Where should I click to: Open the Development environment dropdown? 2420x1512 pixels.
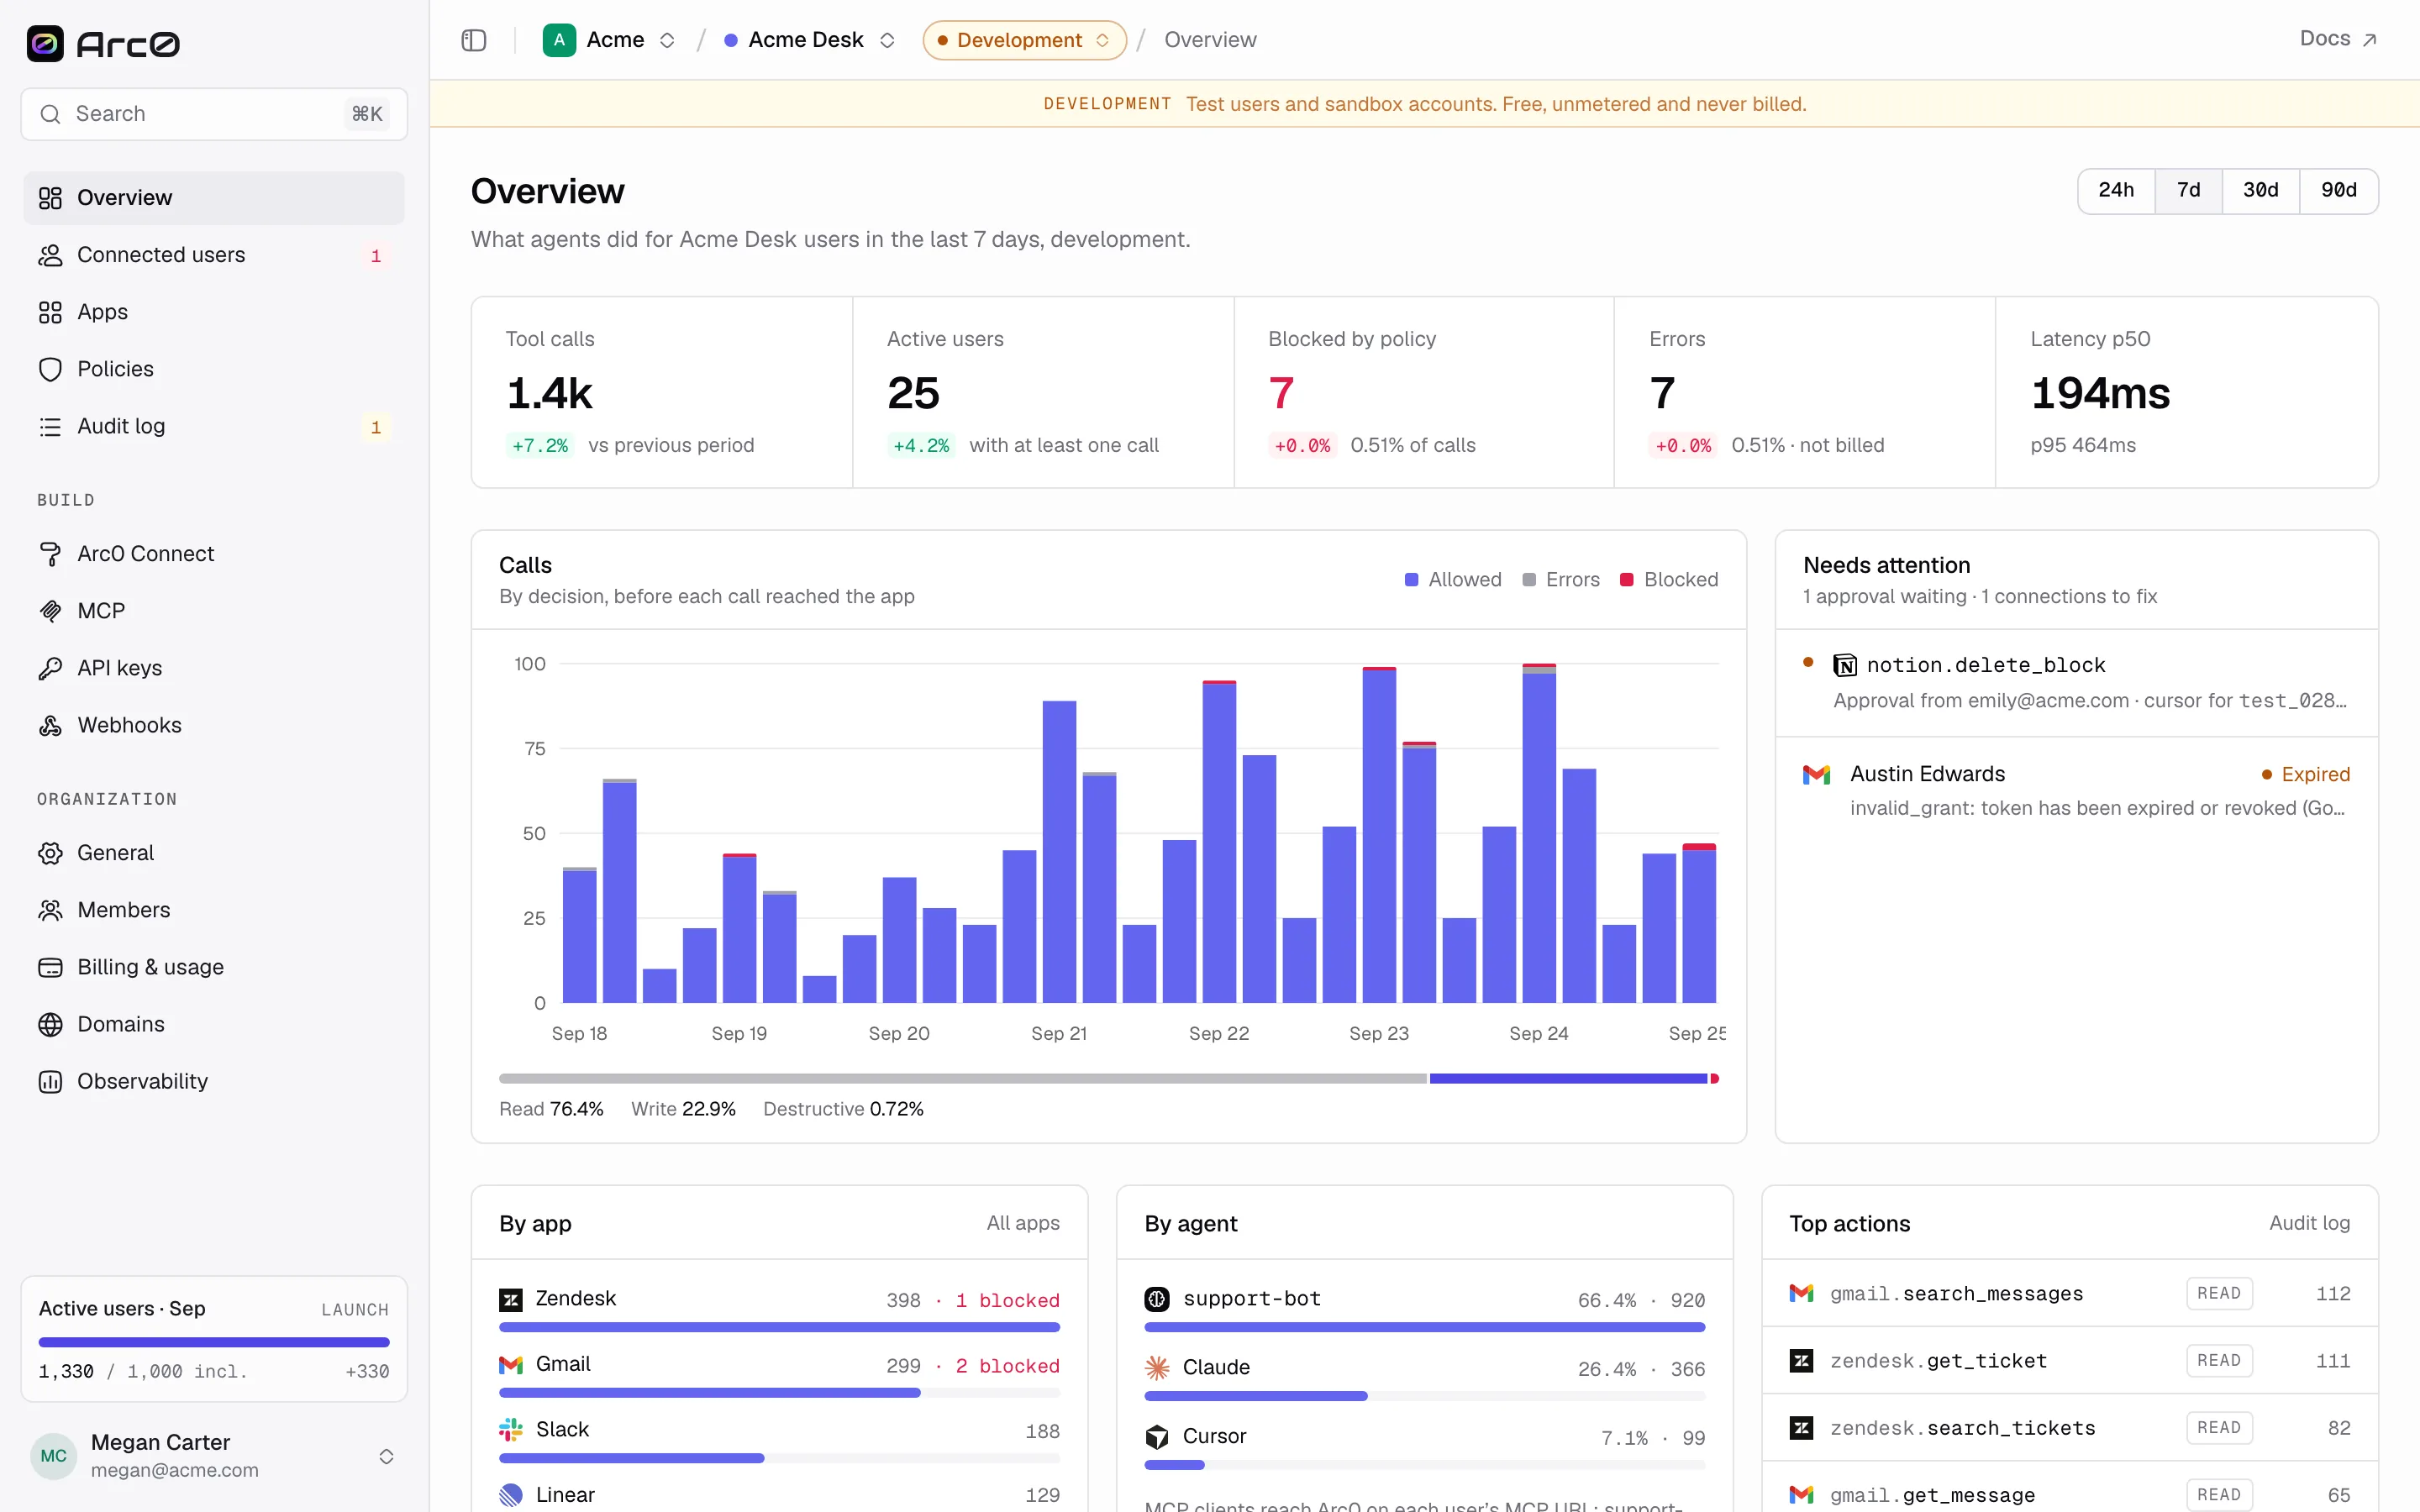1024,40
